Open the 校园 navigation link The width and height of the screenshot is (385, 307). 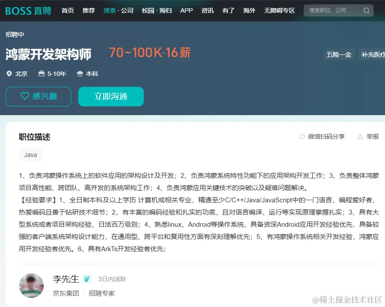click(x=148, y=10)
